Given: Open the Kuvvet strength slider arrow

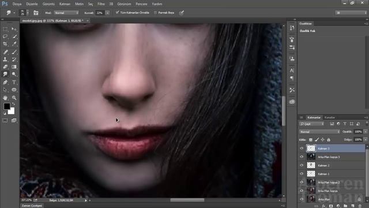Looking at the screenshot, I should click(x=108, y=13).
